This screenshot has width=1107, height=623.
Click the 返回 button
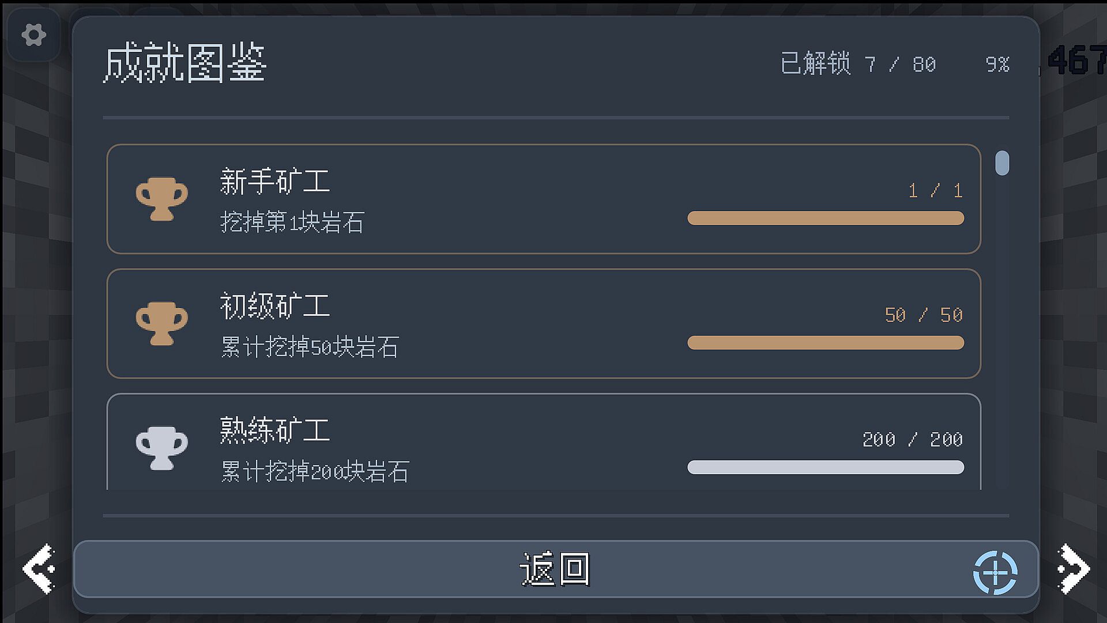tap(556, 569)
